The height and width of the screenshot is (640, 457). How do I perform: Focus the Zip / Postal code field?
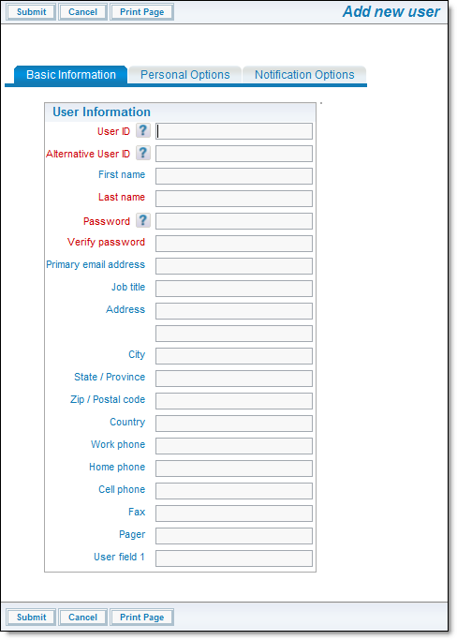pos(234,401)
